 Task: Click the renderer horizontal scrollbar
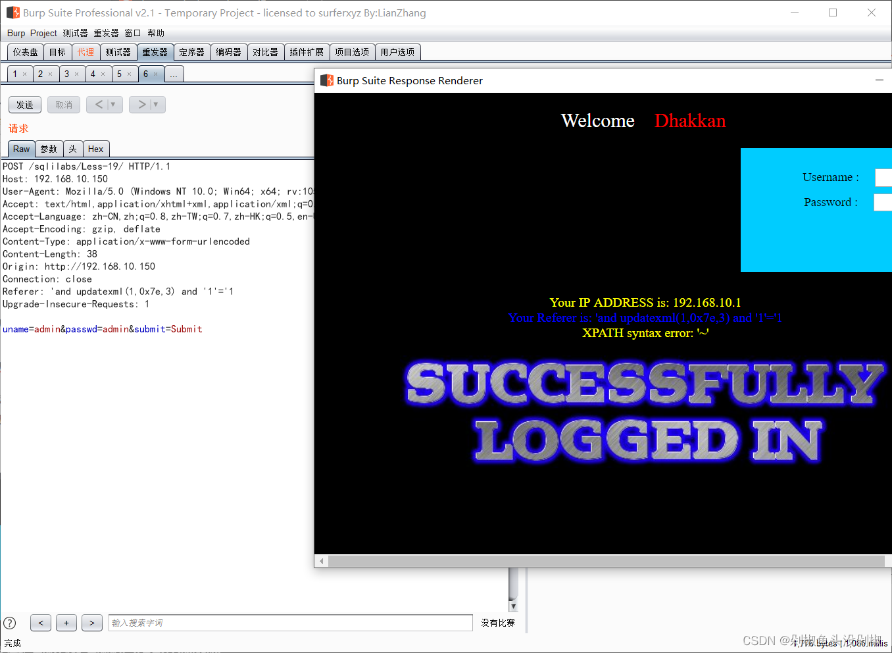pyautogui.click(x=606, y=561)
